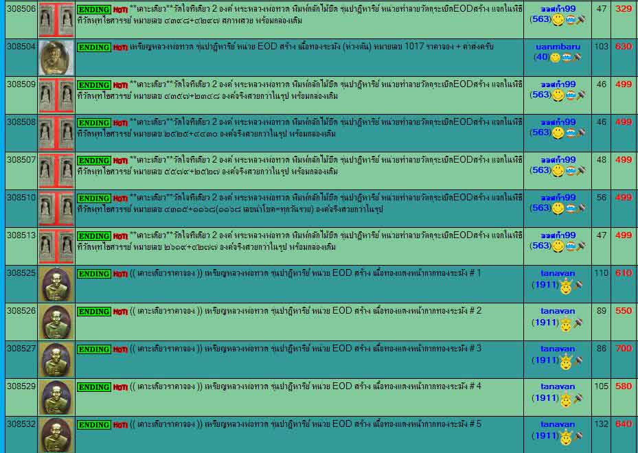Click the hammer icon beside uanmbaru's rating
This screenshot has height=453, width=638.
(578, 58)
